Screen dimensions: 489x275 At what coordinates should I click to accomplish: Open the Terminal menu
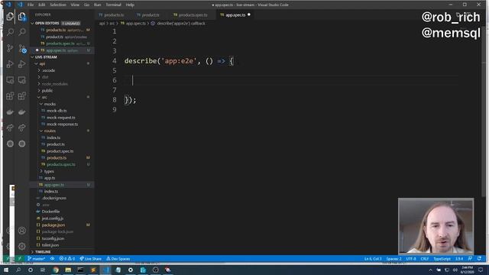[113, 5]
